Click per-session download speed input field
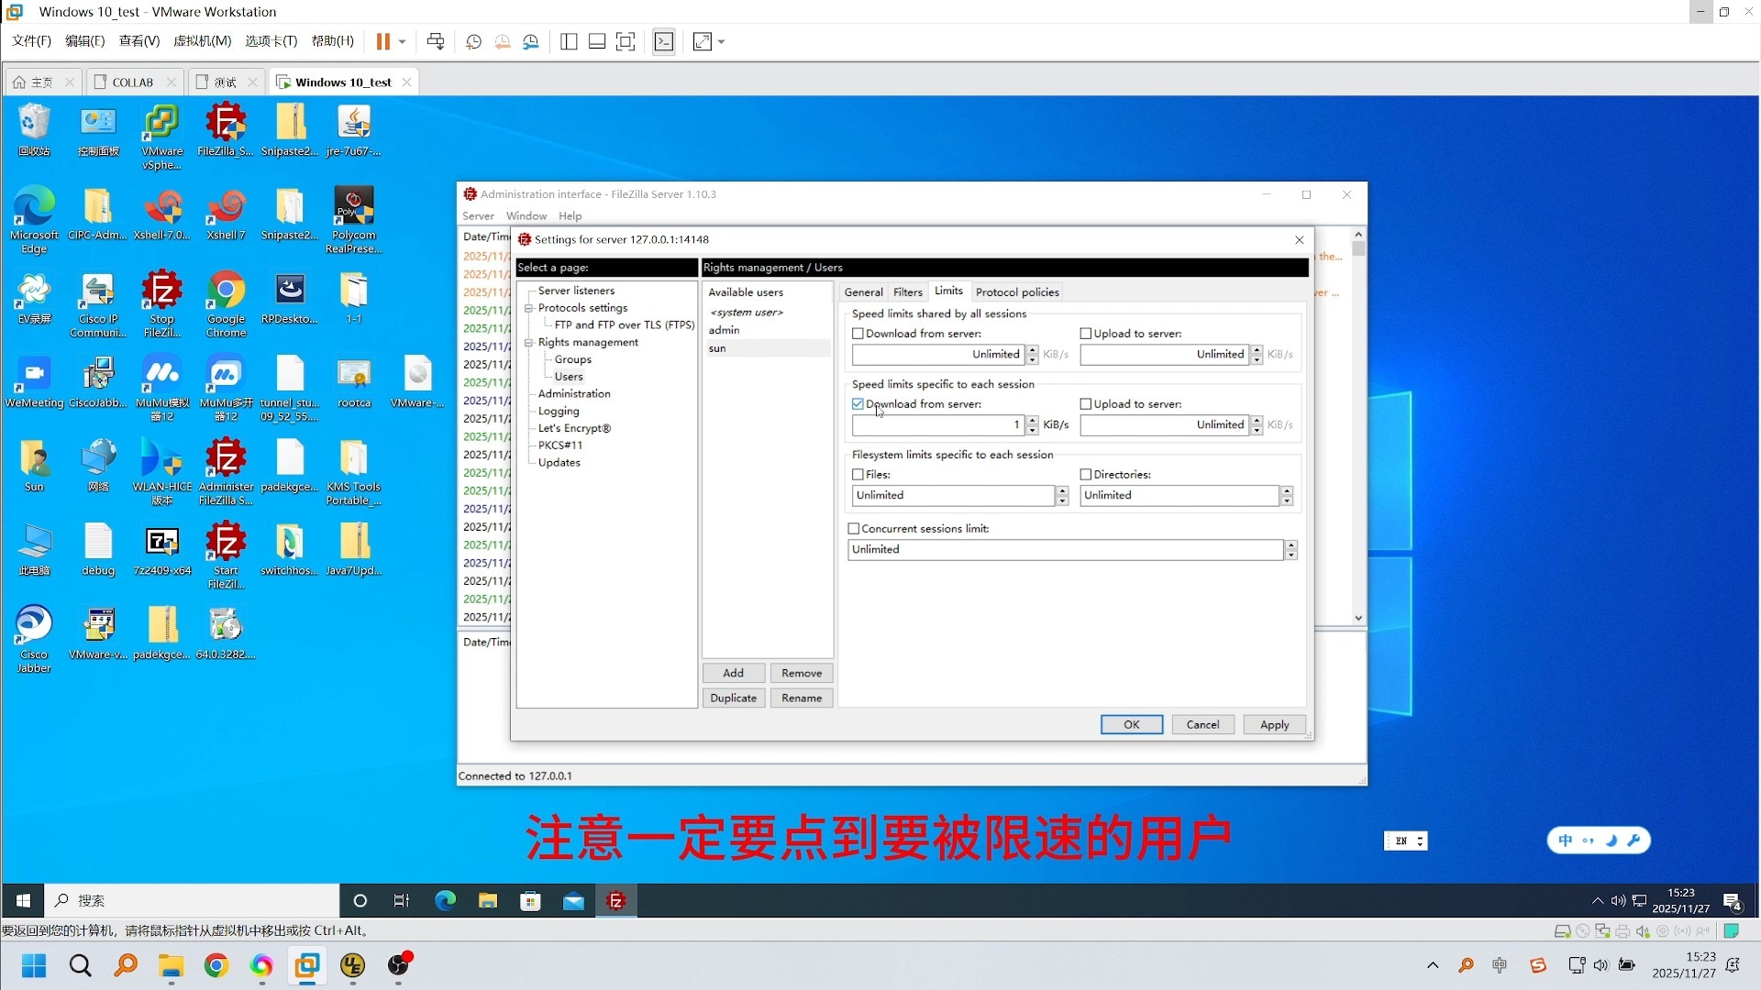 (x=938, y=425)
